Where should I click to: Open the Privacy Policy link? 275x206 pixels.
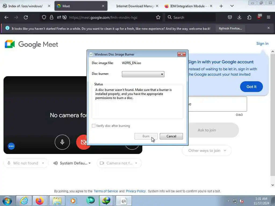(x=136, y=191)
